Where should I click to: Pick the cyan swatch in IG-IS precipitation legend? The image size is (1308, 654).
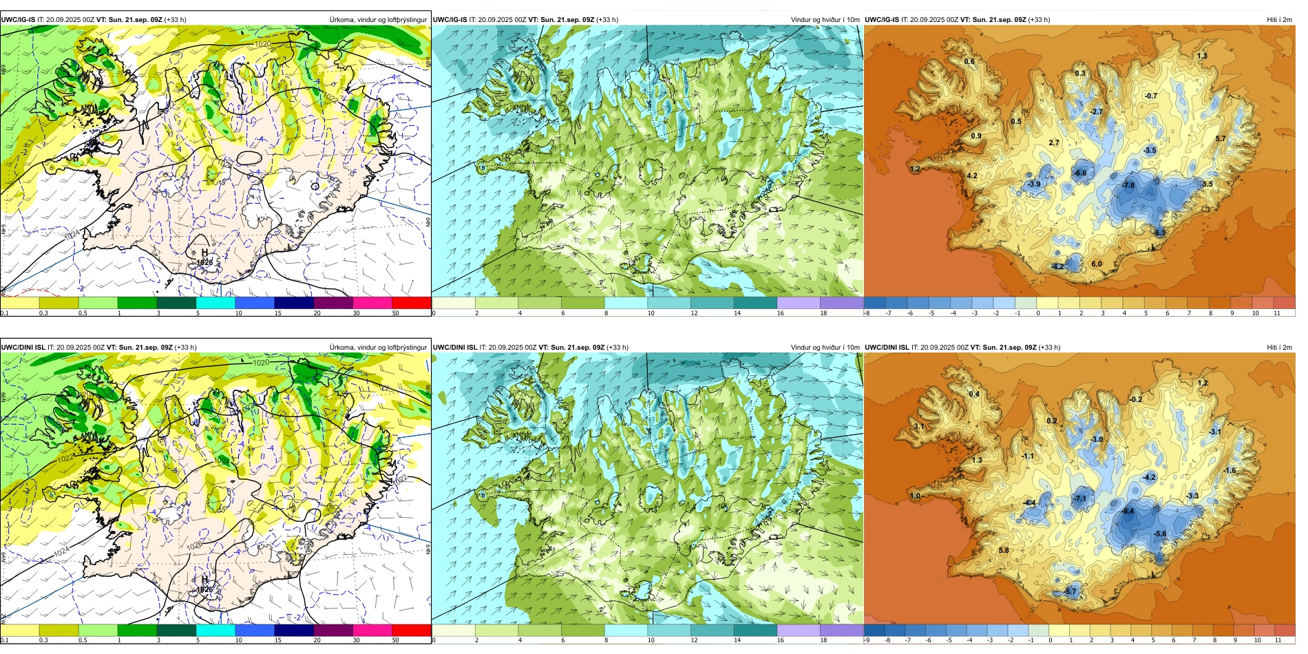215,302
